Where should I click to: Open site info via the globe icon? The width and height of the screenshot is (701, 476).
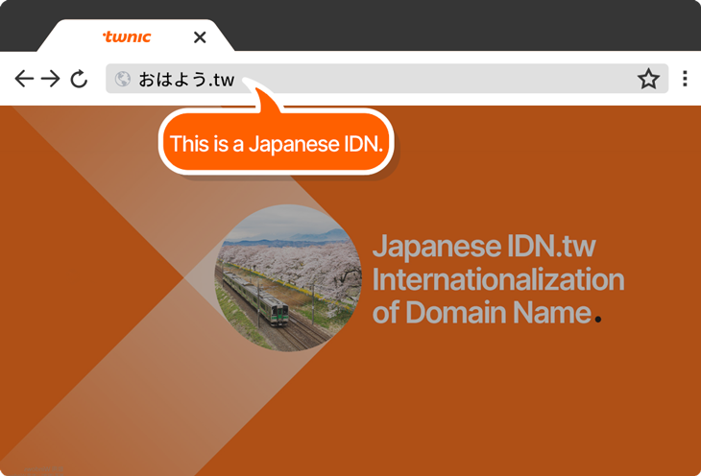(x=123, y=79)
